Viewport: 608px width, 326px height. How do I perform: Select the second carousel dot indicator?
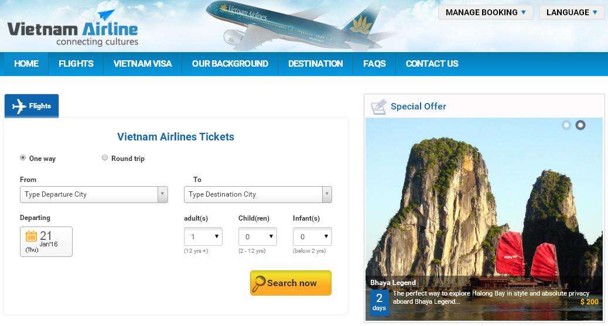580,125
